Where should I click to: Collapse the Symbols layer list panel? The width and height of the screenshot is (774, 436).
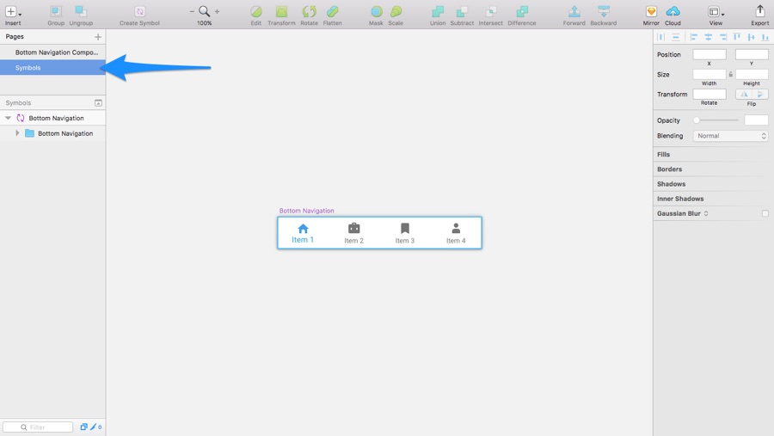tap(98, 102)
